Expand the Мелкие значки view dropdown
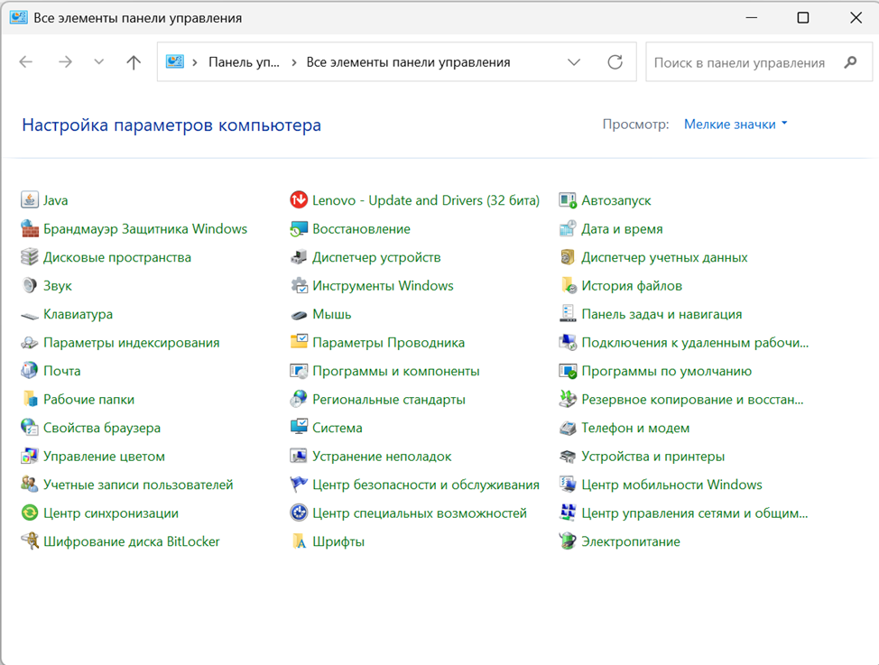Viewport: 879px width, 665px height. click(x=736, y=124)
